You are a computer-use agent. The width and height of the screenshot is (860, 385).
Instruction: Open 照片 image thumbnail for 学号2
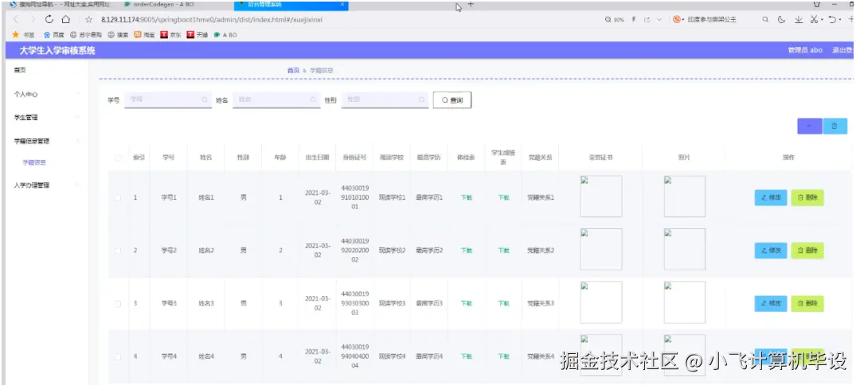pyautogui.click(x=685, y=249)
